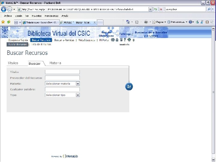Viewport: 216px width, 162px height.
Task: Open the Archivo menu
Action: coord(8,16)
